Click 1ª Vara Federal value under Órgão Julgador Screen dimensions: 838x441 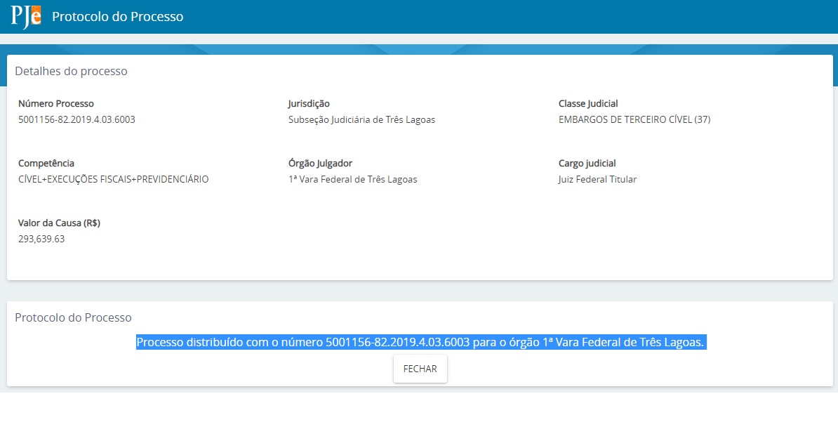click(x=352, y=179)
